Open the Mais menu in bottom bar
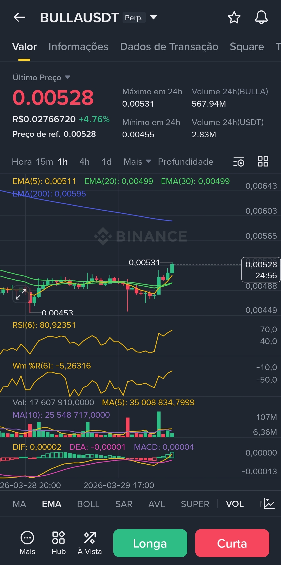281x565 pixels. [x=27, y=543]
